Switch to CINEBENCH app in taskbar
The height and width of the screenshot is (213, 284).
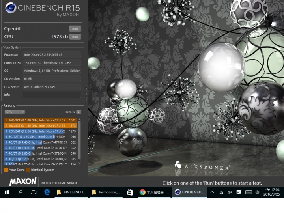point(189,192)
